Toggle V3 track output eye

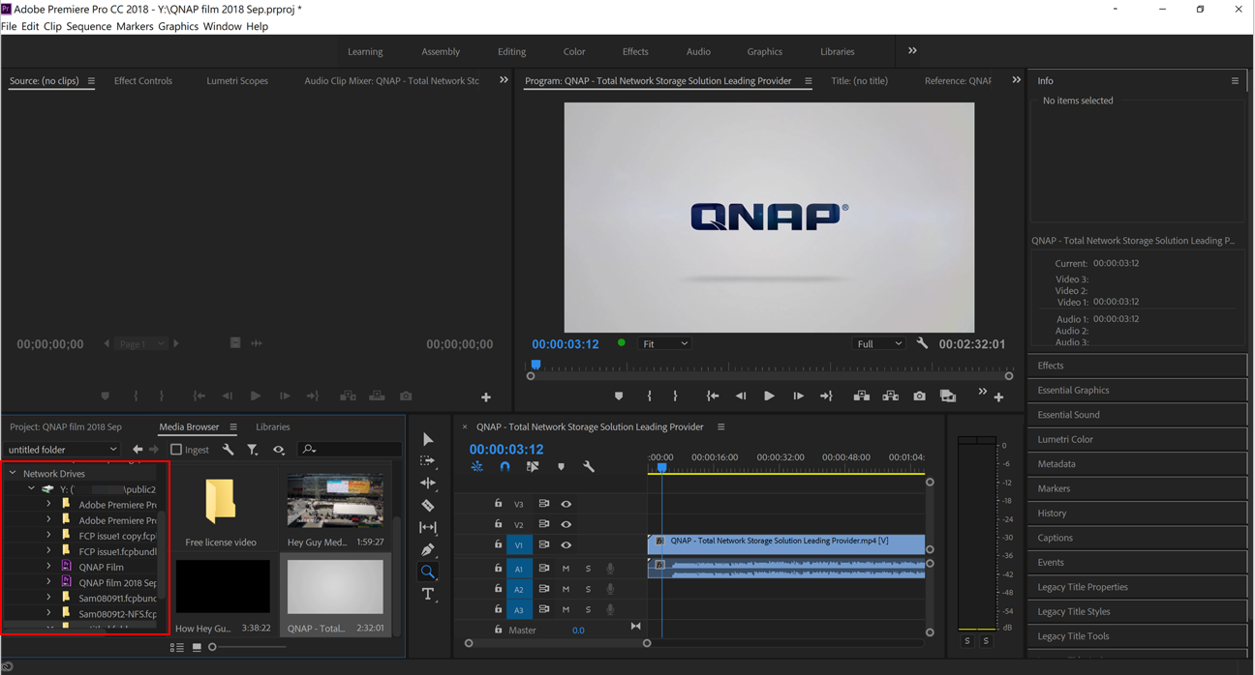coord(566,504)
